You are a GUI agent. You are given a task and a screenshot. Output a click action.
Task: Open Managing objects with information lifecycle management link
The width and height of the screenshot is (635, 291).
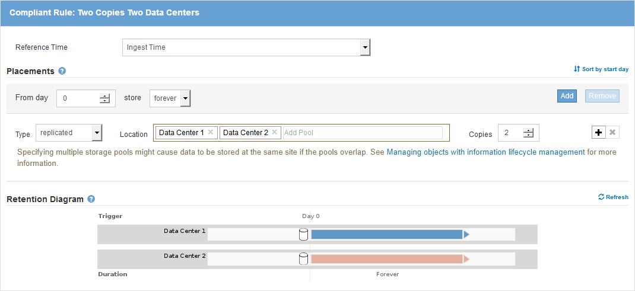click(485, 152)
